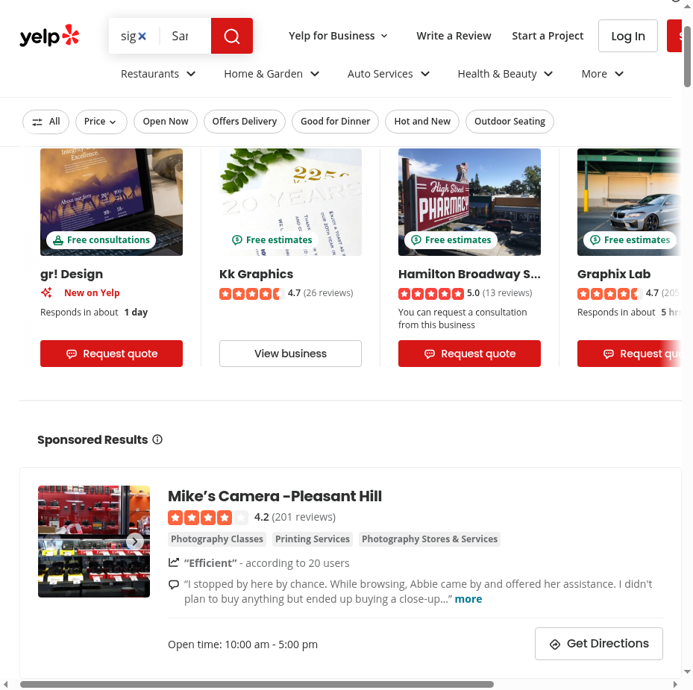Expand the Yelp for Business menu
This screenshot has width=693, height=690.
338,36
